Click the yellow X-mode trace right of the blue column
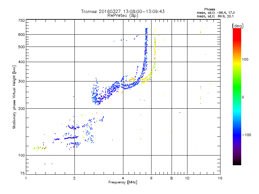This screenshot has height=194, width=259. click(x=155, y=49)
